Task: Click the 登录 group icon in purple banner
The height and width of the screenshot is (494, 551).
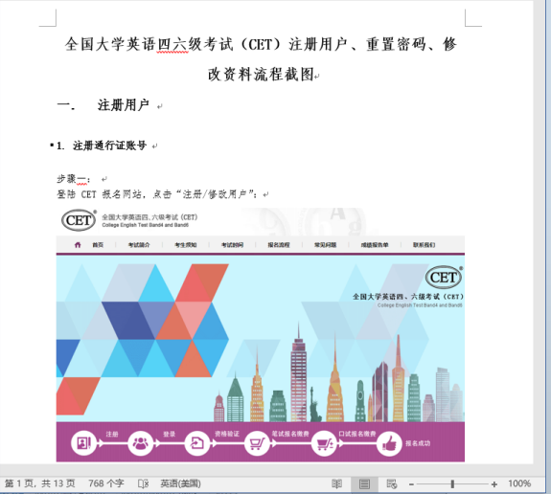Action: pos(140,443)
